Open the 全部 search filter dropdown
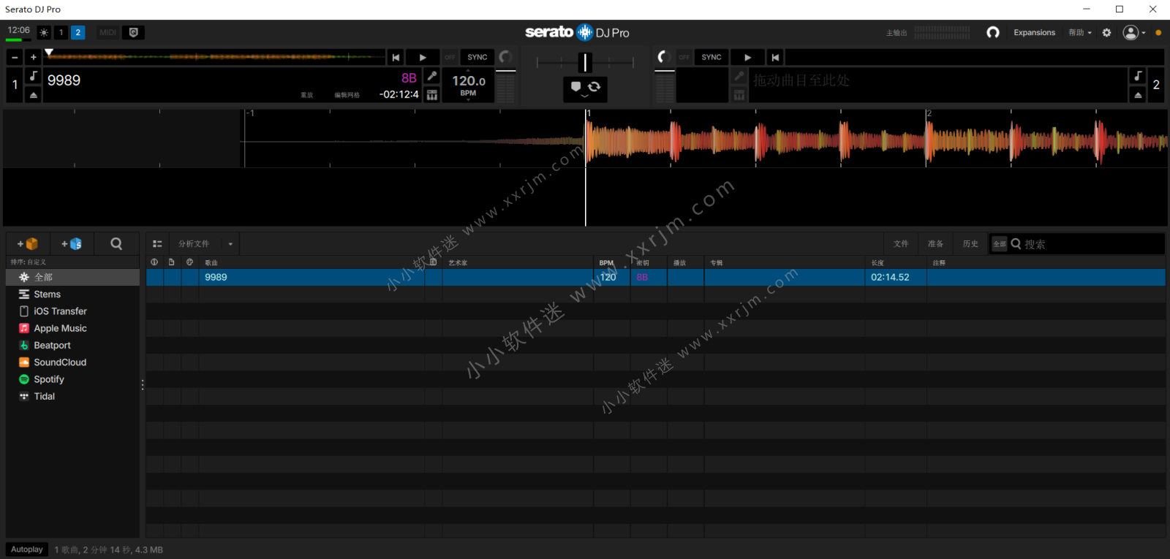 coord(1000,244)
